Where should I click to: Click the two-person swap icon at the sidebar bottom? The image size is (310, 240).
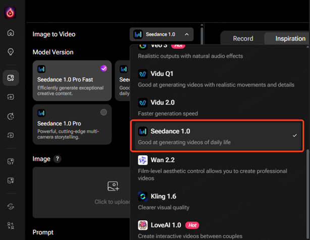click(11, 225)
